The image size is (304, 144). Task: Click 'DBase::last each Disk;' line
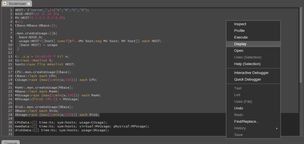point(37,111)
